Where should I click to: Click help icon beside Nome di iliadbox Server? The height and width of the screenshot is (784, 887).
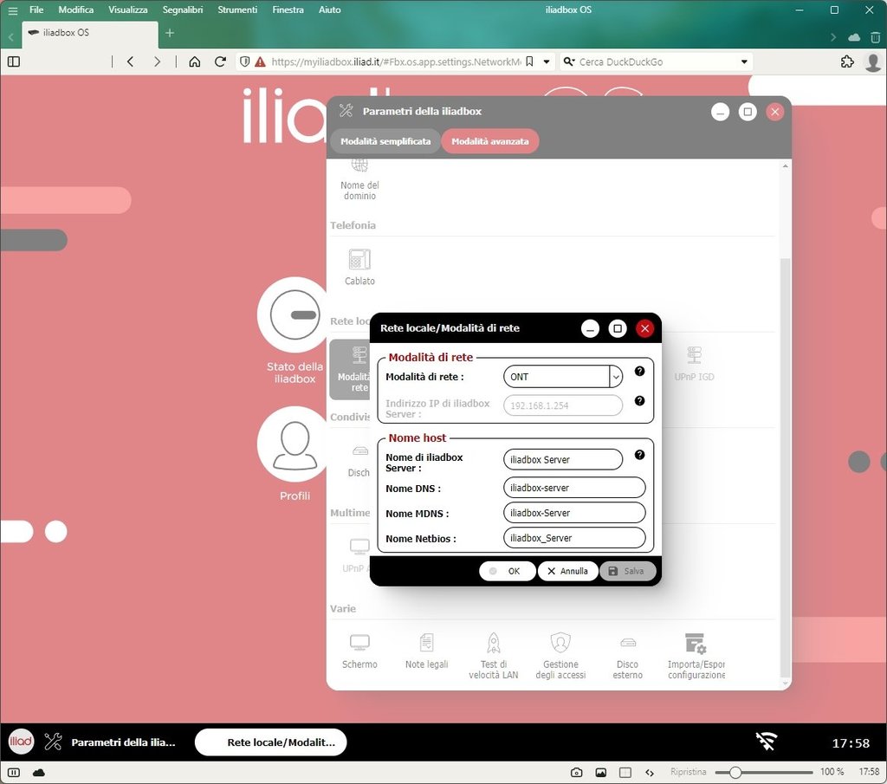[x=639, y=455]
